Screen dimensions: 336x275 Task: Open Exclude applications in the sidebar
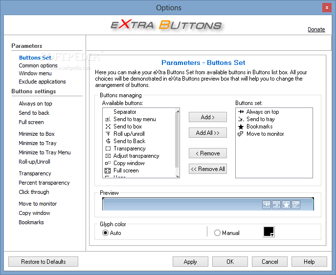[42, 82]
